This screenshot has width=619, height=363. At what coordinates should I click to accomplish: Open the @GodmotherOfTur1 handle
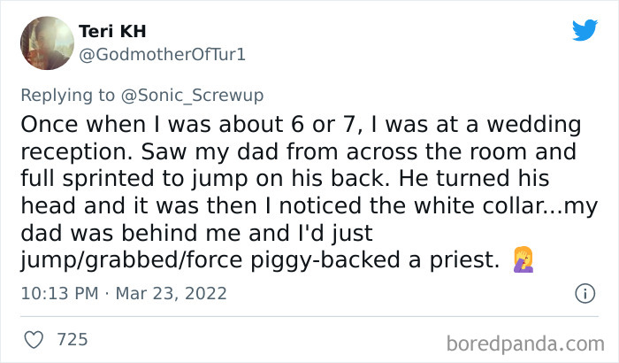point(161,55)
